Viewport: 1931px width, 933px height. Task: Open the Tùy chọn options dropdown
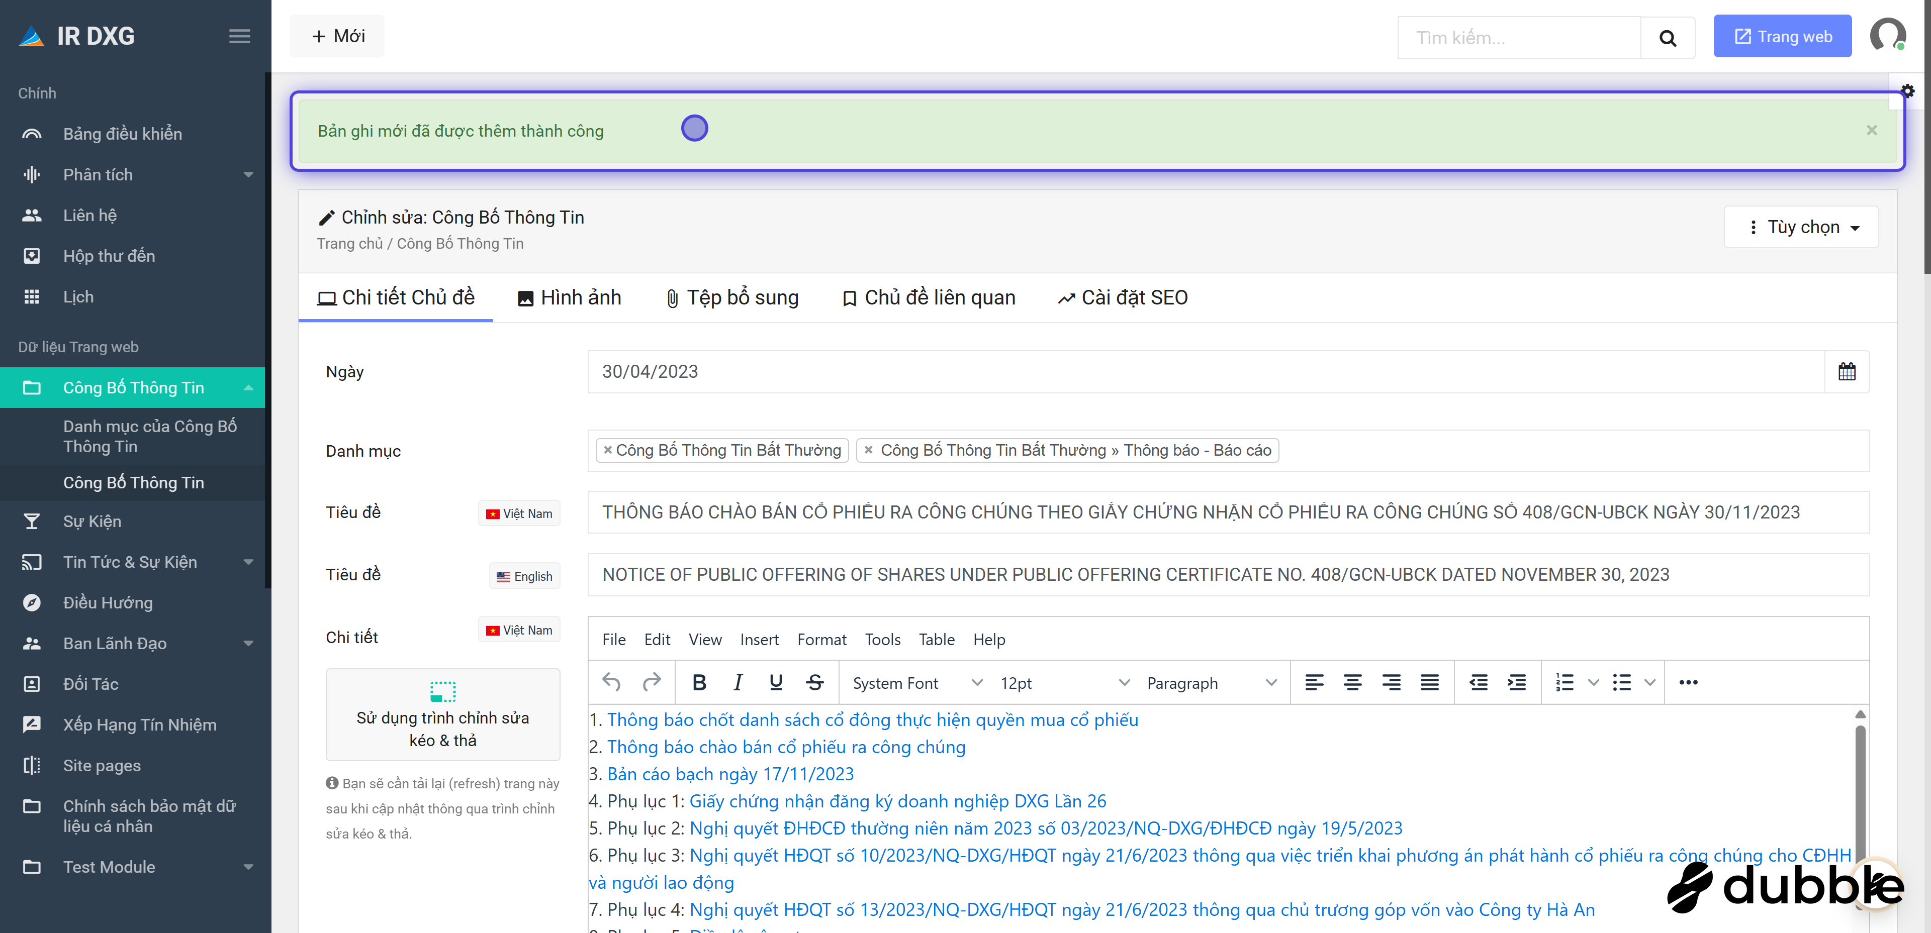pos(1801,227)
